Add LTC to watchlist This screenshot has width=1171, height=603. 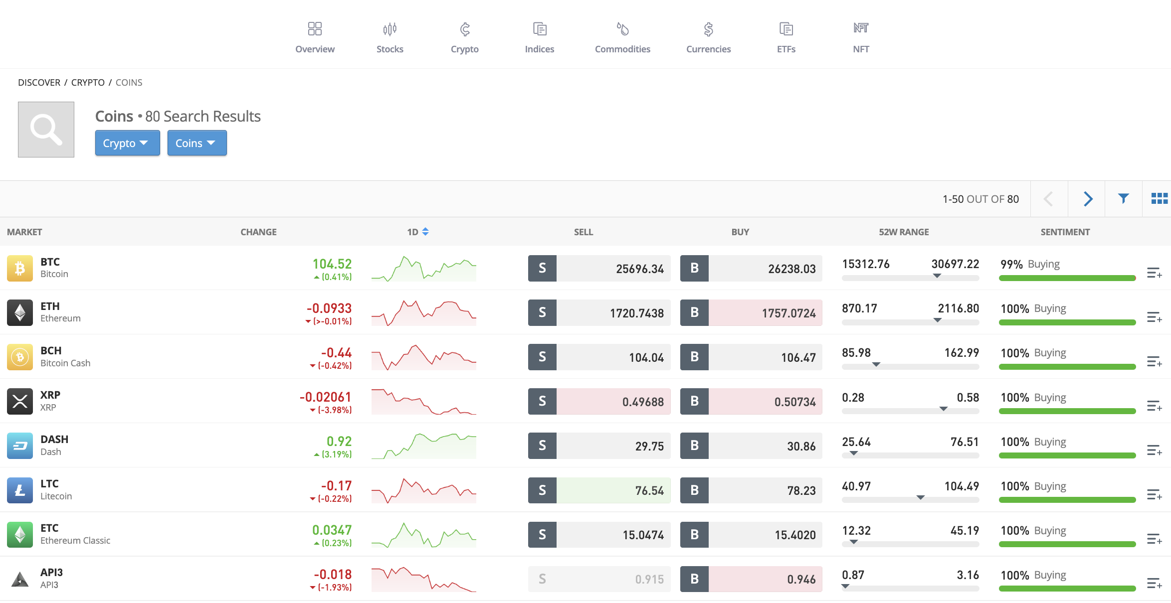(1154, 494)
